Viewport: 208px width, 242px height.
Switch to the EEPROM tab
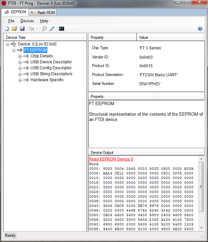(x=15, y=12)
